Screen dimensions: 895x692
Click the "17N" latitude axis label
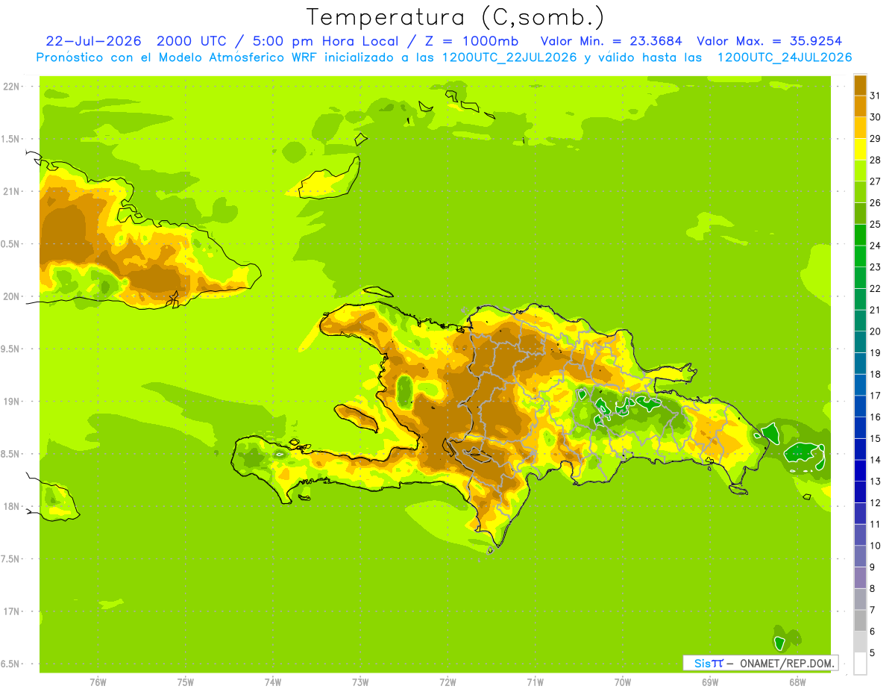[12, 611]
